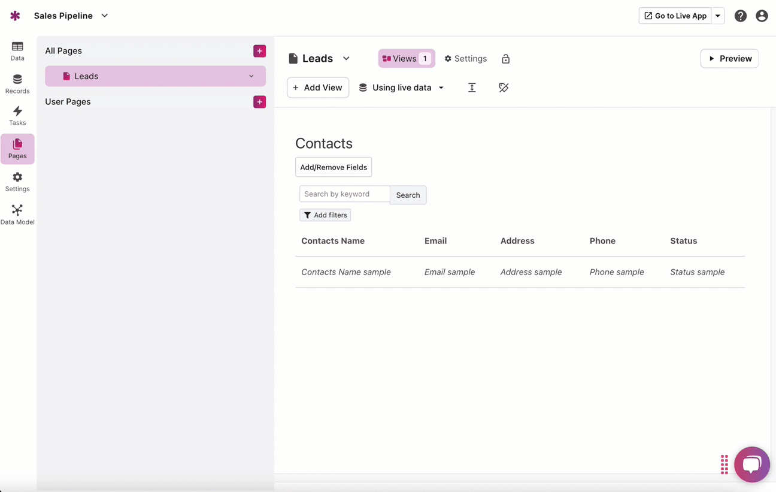Select the Pages section in sidebar
This screenshot has height=492, width=776.
[17, 149]
